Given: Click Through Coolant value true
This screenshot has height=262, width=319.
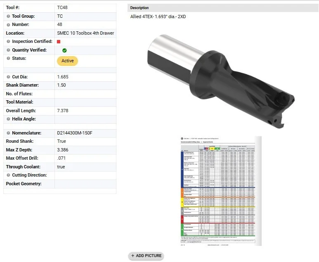Looking at the screenshot, I should point(61,167).
